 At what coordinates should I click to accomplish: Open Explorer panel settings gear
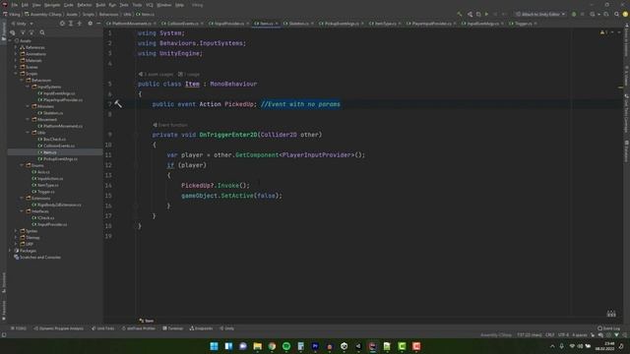pos(90,24)
